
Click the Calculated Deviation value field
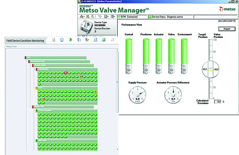pos(218,101)
